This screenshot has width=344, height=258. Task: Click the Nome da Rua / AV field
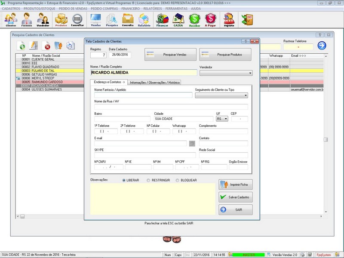click(x=171, y=107)
